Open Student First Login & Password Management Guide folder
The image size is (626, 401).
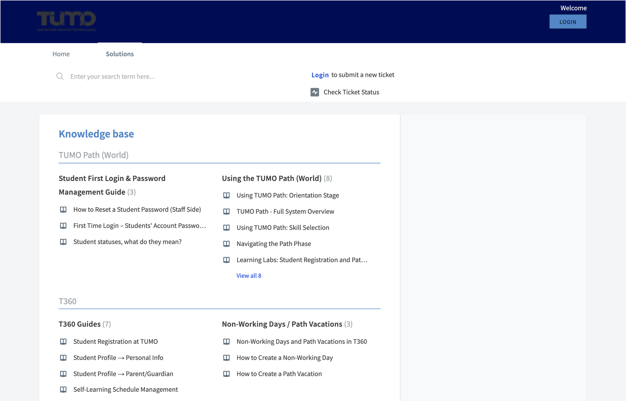pos(112,185)
